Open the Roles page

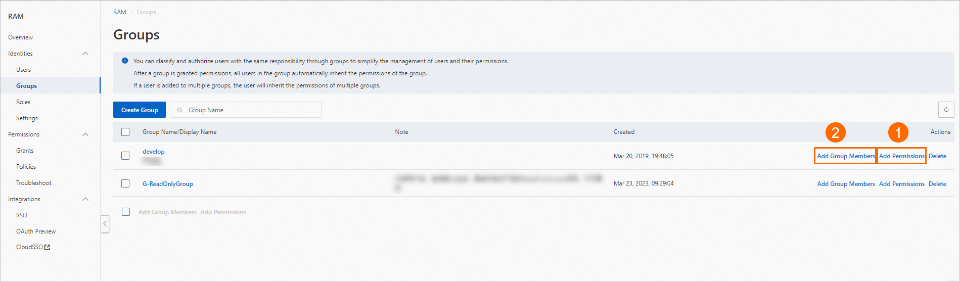pos(23,102)
